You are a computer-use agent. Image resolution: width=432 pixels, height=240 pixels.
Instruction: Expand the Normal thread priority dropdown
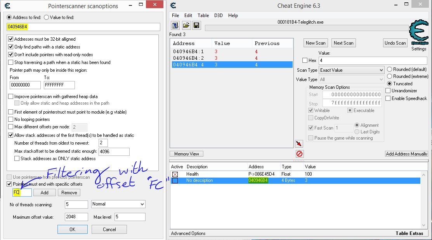pos(118,204)
